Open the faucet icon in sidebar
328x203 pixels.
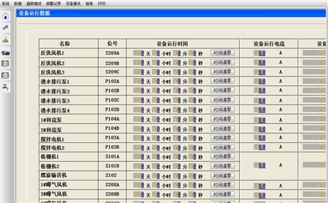5,87
